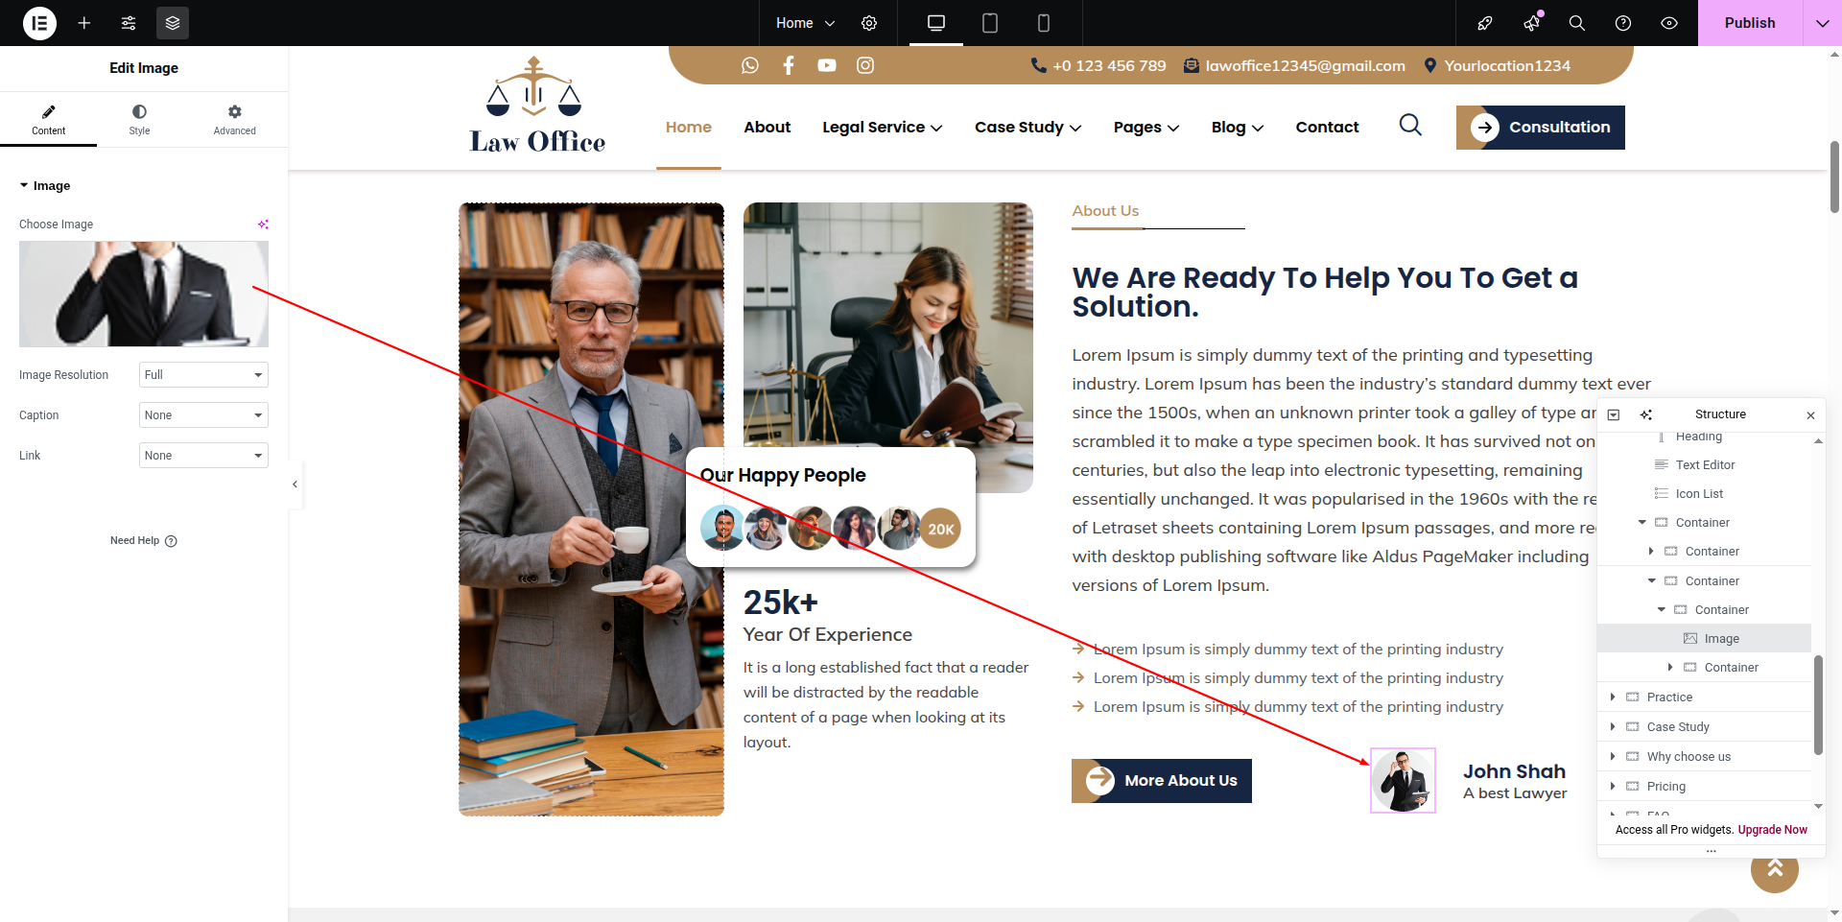The width and height of the screenshot is (1842, 922).
Task: Click the site search magnifier icon
Action: [x=1410, y=125]
